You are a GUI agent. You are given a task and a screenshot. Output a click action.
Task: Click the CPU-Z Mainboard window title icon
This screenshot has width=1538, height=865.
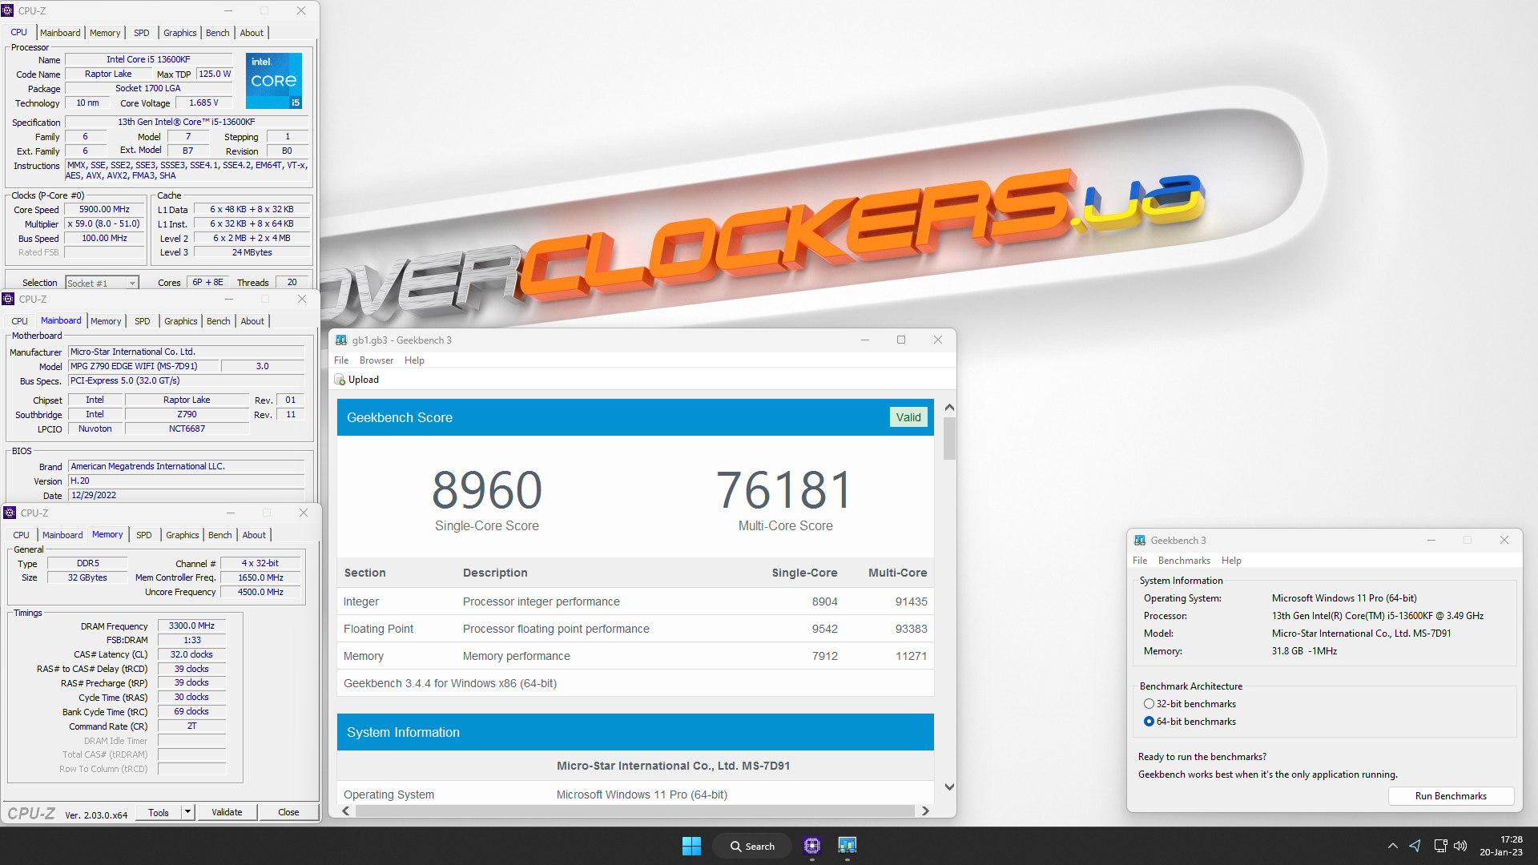8,299
